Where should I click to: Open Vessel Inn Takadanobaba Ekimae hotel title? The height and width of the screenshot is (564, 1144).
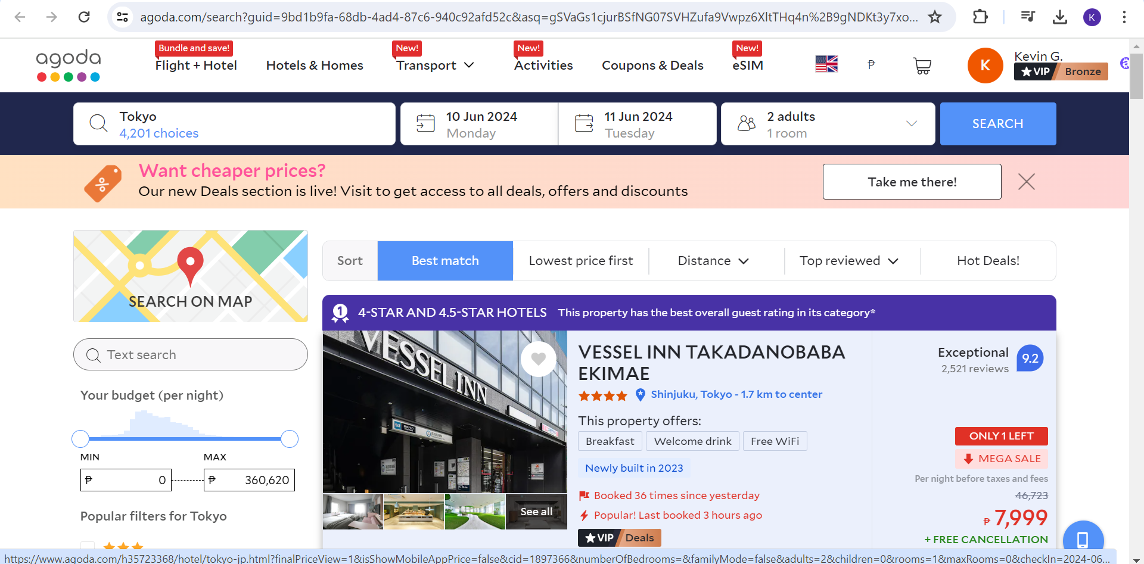tap(711, 363)
